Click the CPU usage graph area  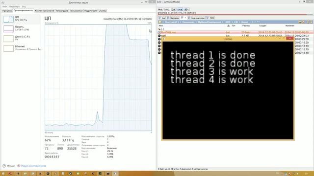(98, 78)
